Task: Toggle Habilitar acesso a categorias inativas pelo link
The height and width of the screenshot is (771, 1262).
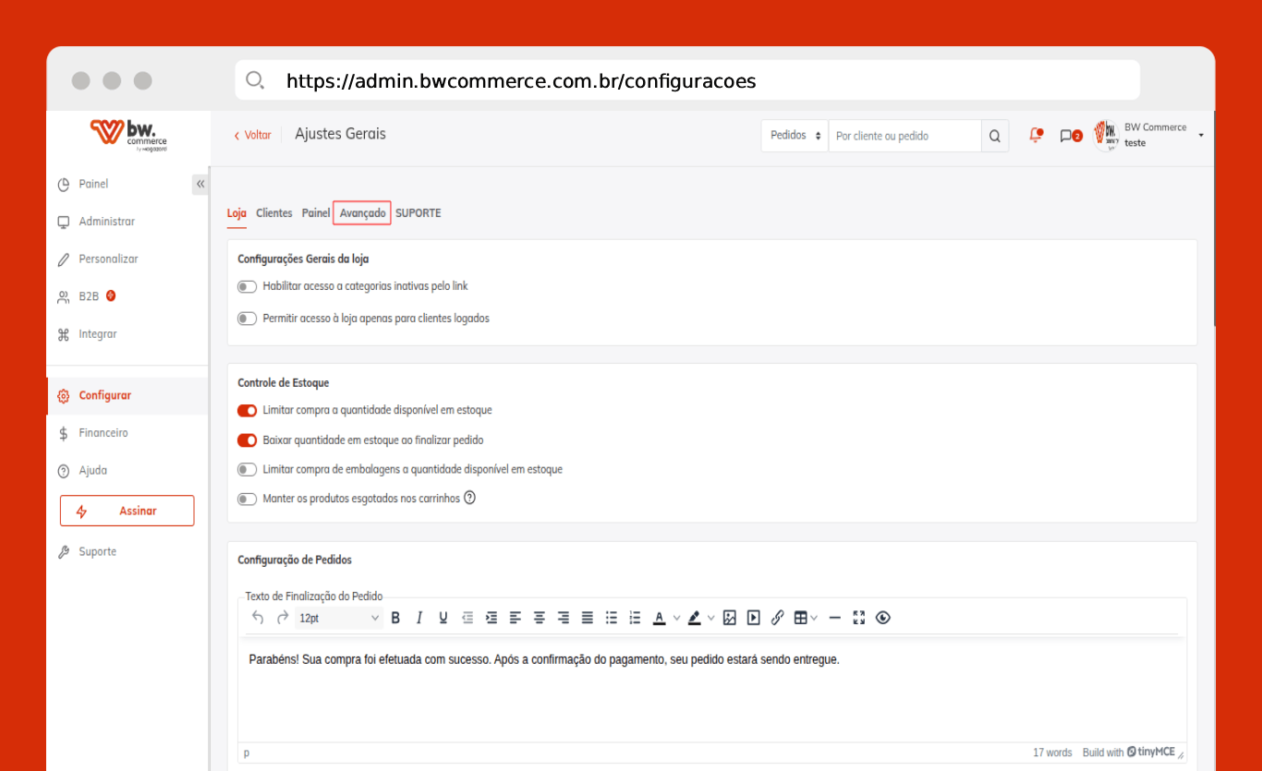Action: [247, 287]
